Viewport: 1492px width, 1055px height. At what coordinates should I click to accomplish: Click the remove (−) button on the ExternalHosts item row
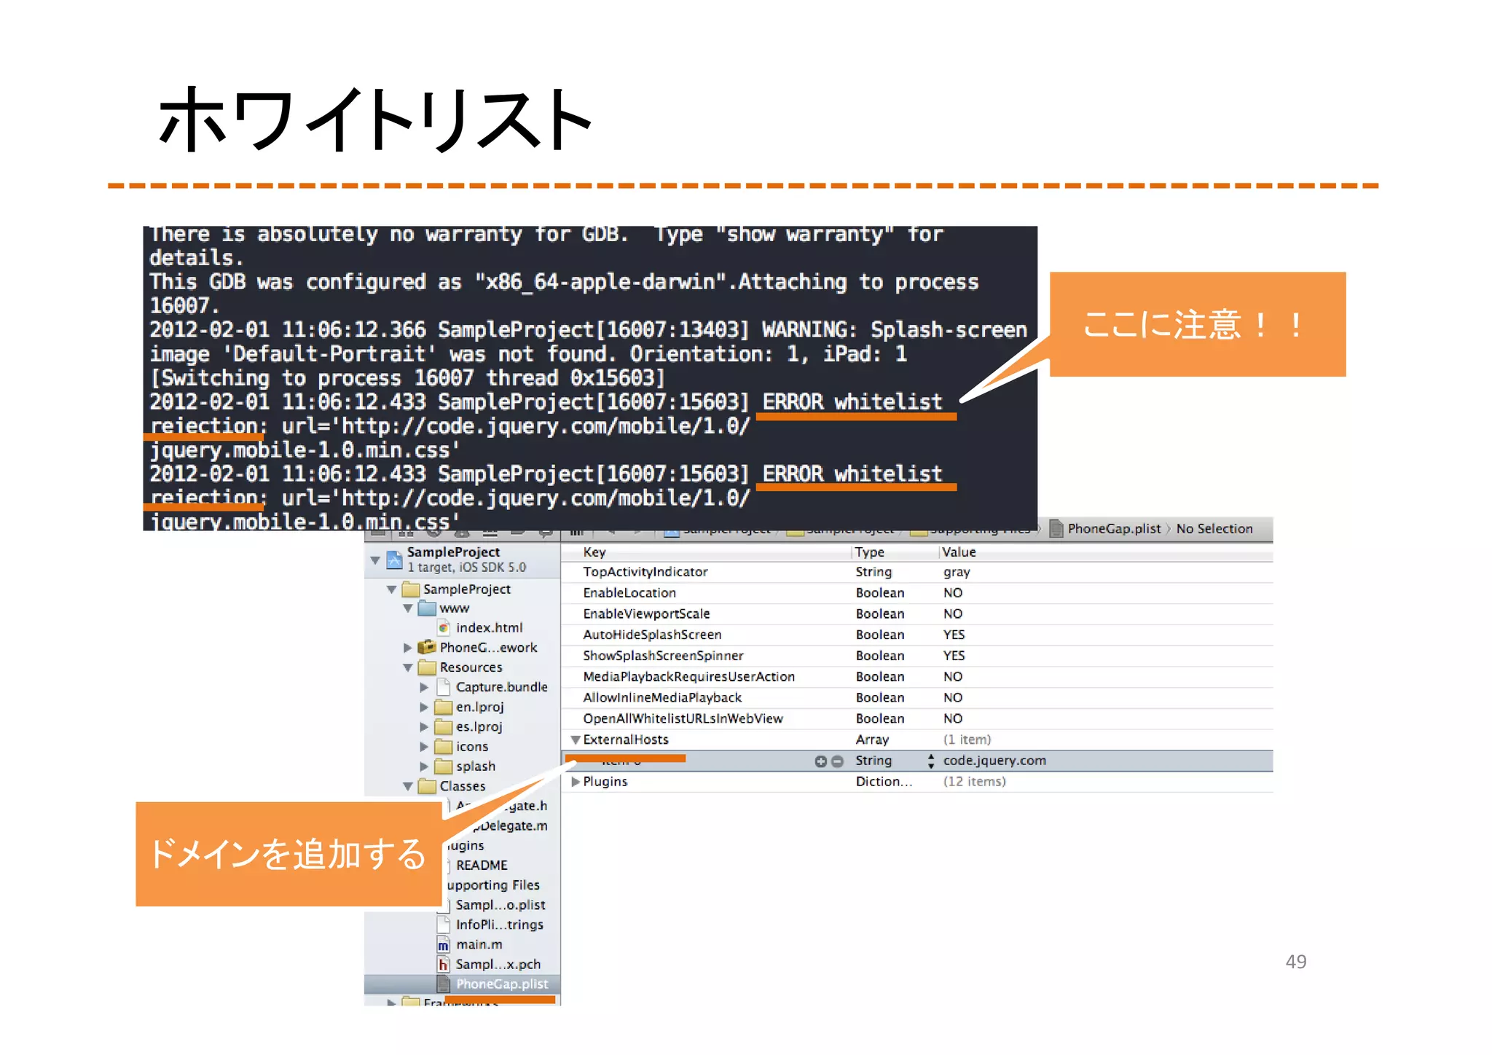pos(838,761)
